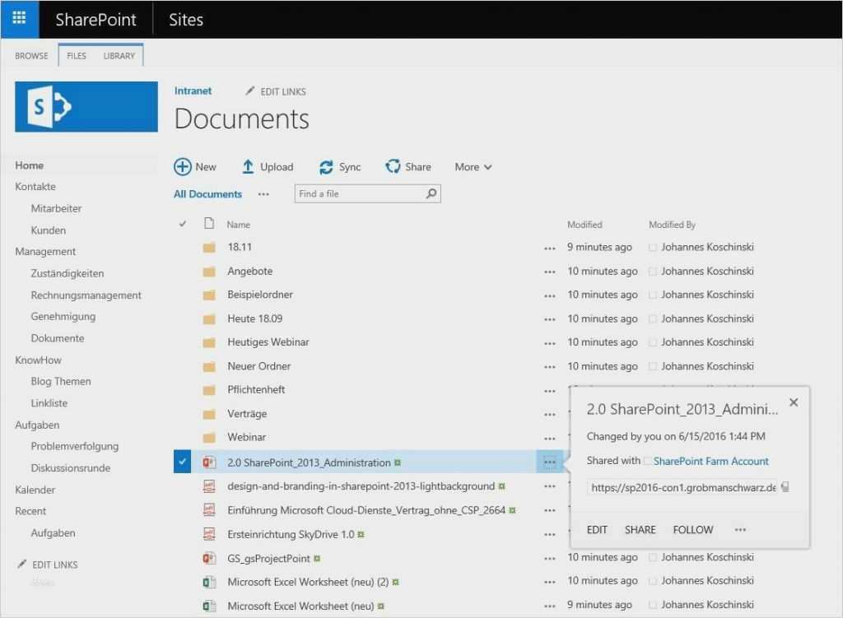The width and height of the screenshot is (843, 618).
Task: Click SharePoint Farm Account link
Action: 710,461
